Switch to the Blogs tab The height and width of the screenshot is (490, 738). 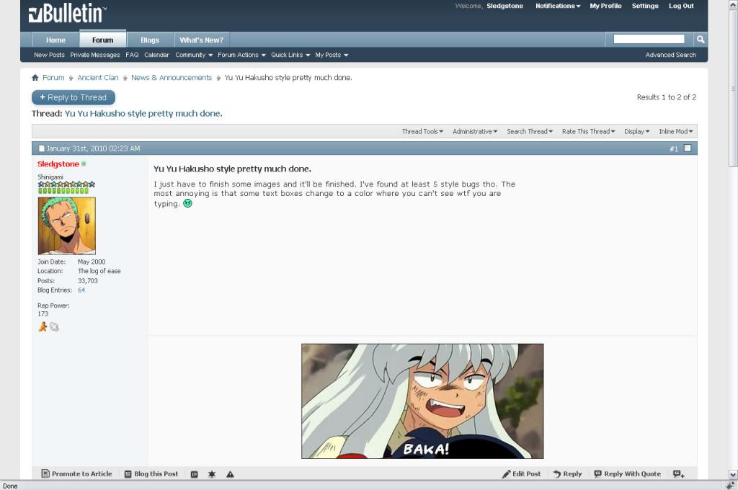[x=150, y=40]
